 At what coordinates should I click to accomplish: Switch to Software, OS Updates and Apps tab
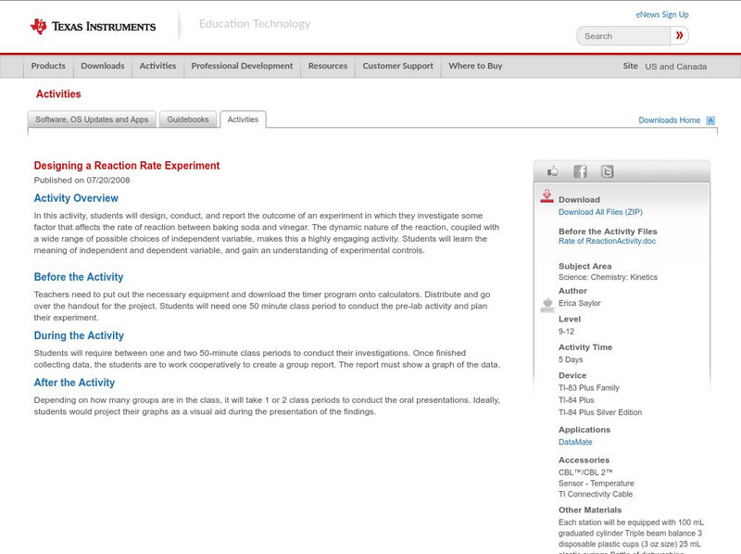(92, 120)
